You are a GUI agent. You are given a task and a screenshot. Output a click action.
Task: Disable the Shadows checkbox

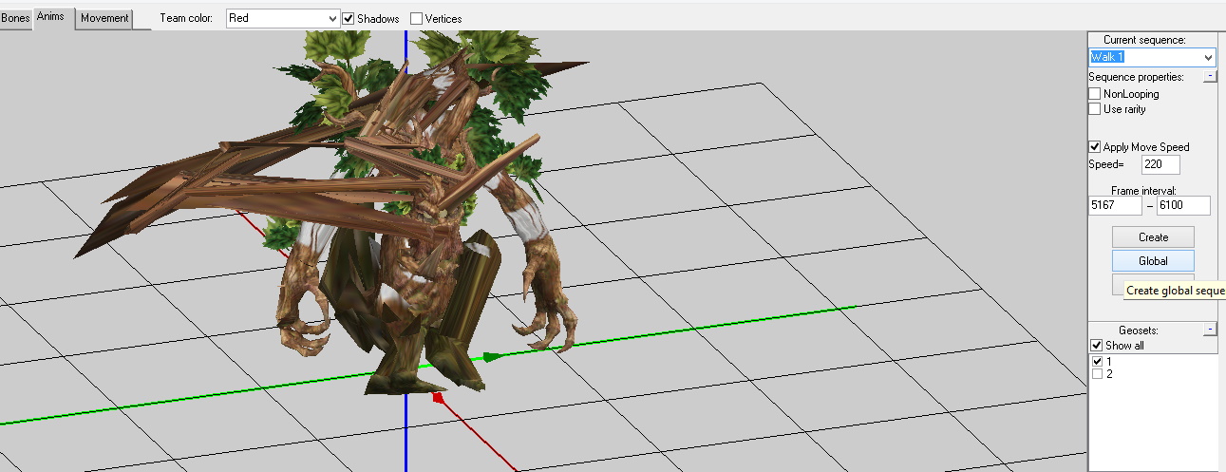[349, 19]
